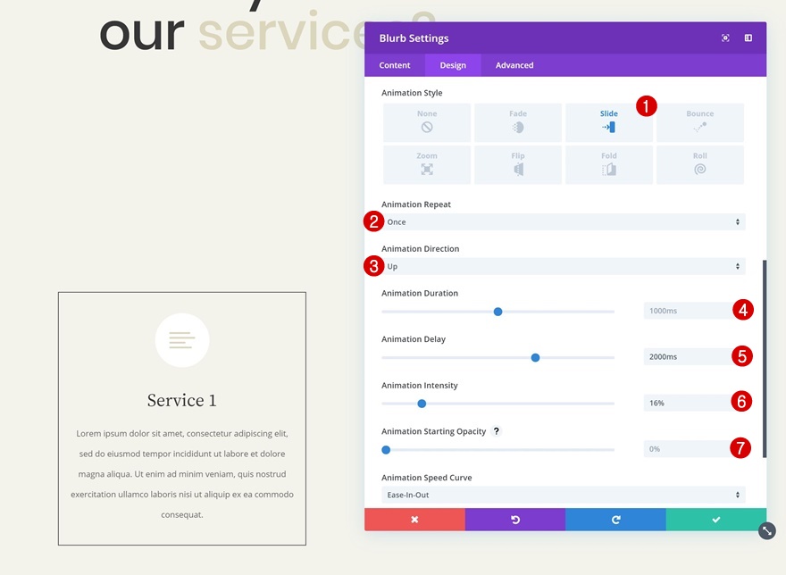Viewport: 786px width, 575px height.
Task: Click the Blurb Settings title
Action: (x=414, y=38)
